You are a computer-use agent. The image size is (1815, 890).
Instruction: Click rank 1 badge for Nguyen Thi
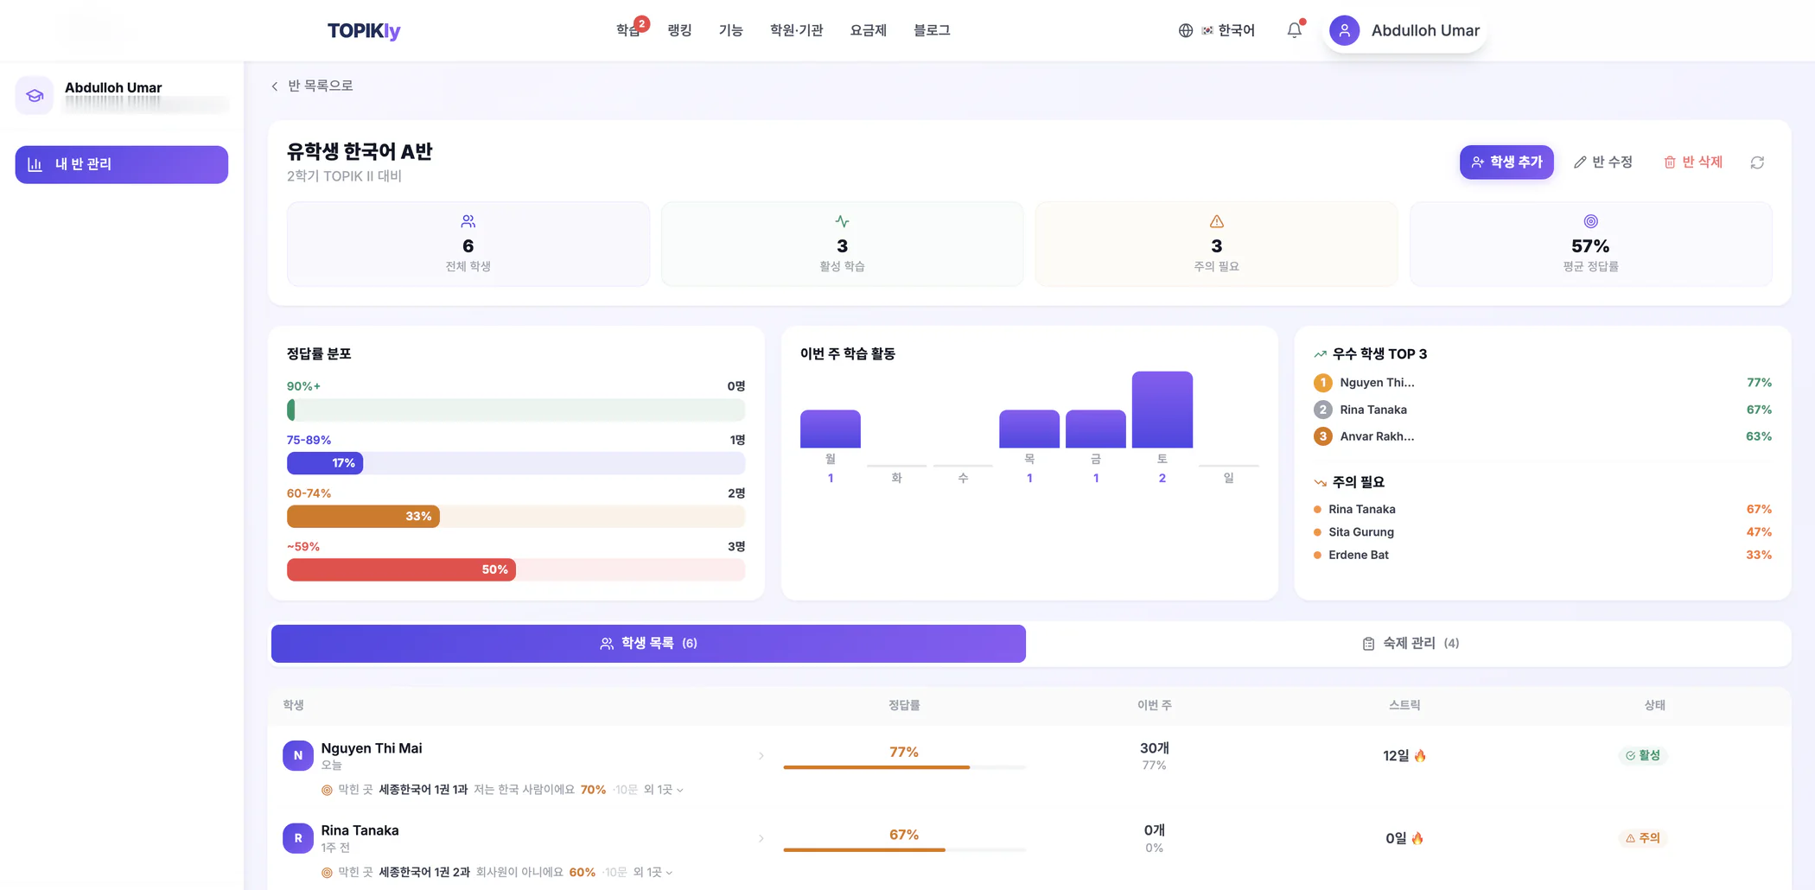[1322, 383]
